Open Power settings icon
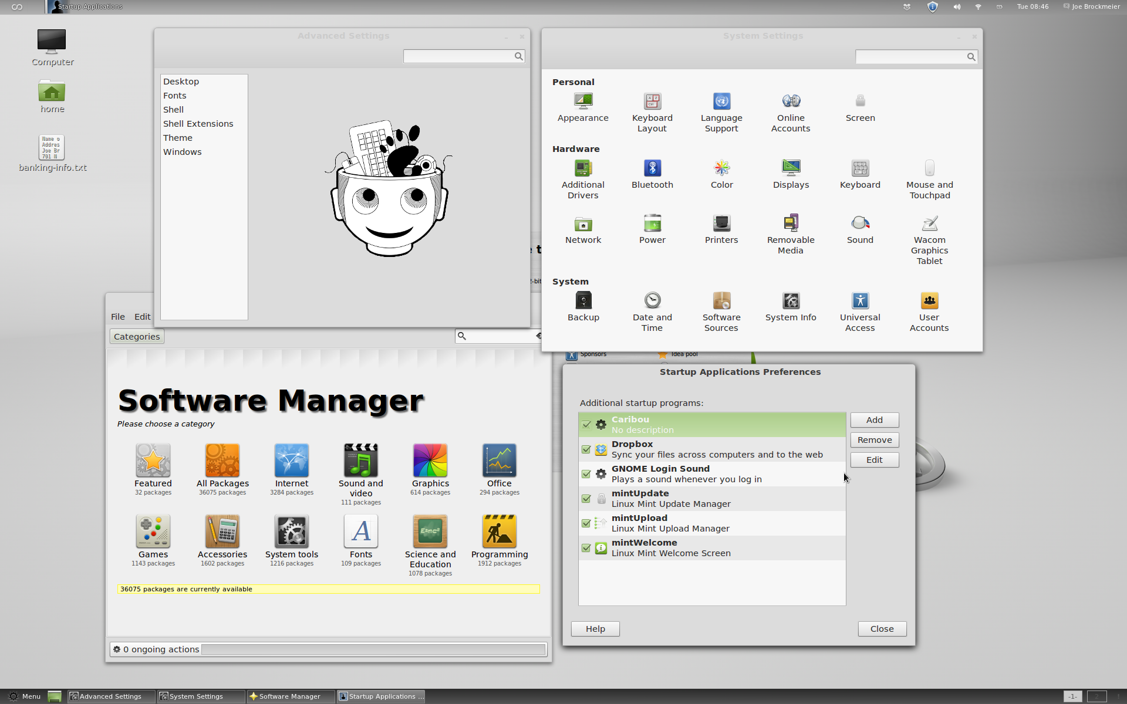 tap(652, 223)
